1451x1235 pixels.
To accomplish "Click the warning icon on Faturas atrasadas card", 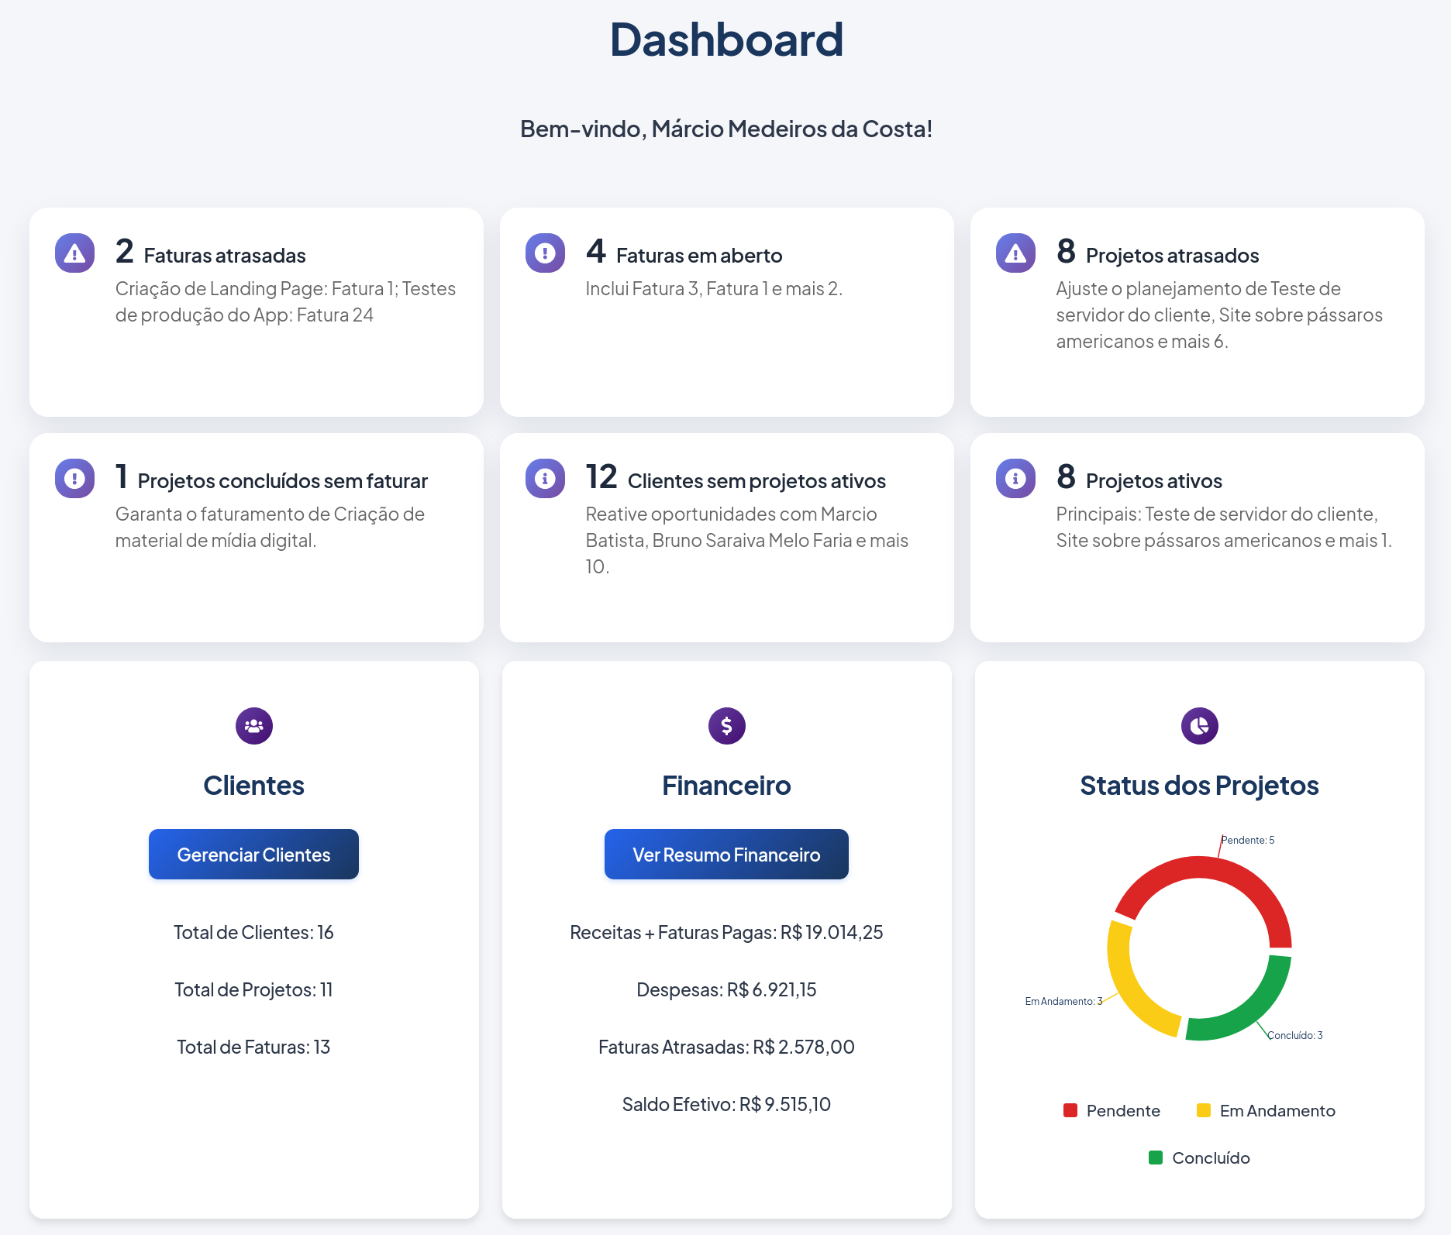I will (x=74, y=253).
